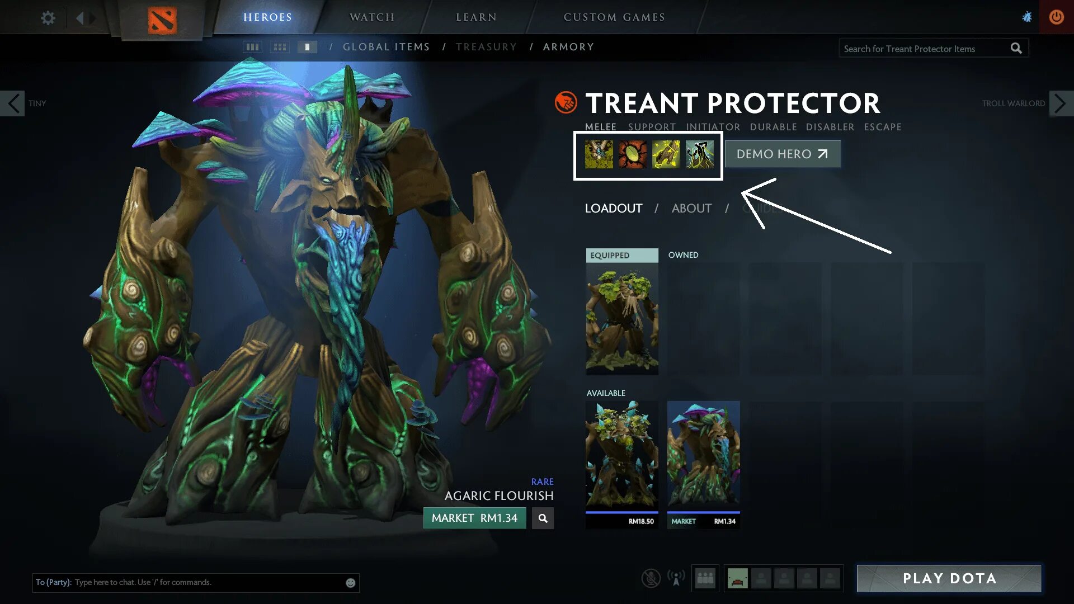Click the Demo Hero button
This screenshot has height=604, width=1074.
[x=783, y=154]
